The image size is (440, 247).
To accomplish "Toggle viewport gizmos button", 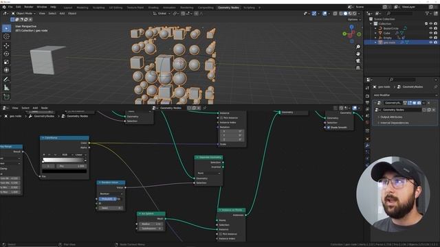I will [314, 14].
